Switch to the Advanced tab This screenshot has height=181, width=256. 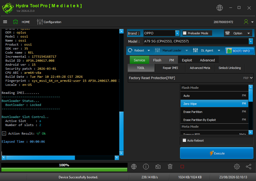point(207,60)
